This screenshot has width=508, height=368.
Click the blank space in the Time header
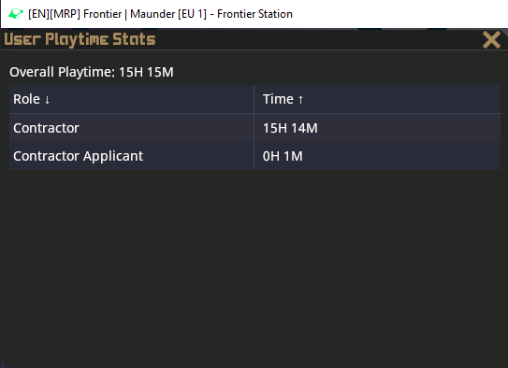coord(401,99)
